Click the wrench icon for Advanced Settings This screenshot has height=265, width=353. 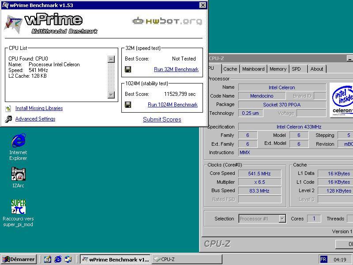coord(8,119)
